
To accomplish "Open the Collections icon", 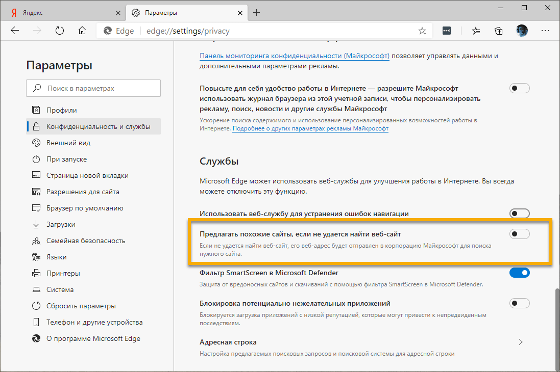I will tap(499, 31).
